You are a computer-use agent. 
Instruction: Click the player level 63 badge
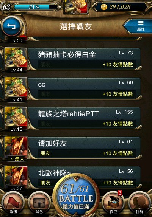click(x=6, y=7)
